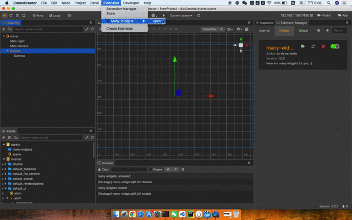Image resolution: width=352 pixels, height=220 pixels.
Task: Switch to the Internal extensions tab
Action: (x=264, y=31)
